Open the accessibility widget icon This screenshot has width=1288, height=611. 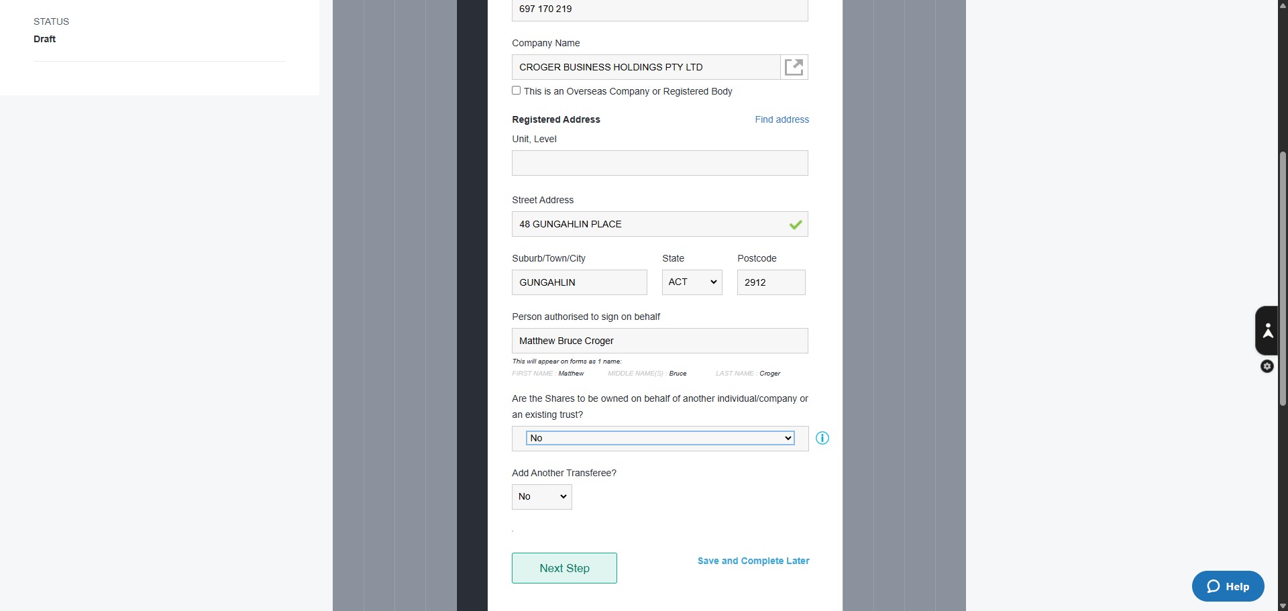point(1267,331)
